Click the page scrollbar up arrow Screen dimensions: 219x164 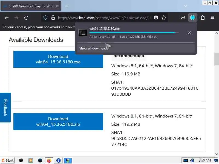[x=217, y=33]
